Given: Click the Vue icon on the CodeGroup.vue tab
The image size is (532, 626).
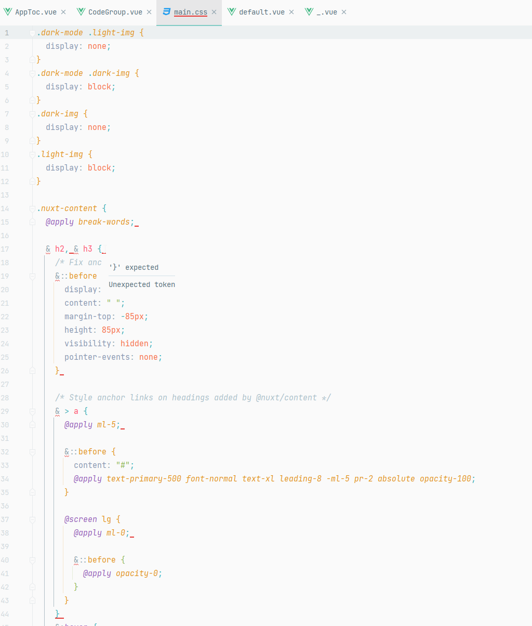Looking at the screenshot, I should [81, 11].
